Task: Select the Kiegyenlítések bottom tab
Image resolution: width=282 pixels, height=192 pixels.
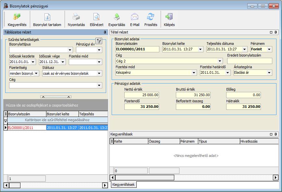Action: 123,185
